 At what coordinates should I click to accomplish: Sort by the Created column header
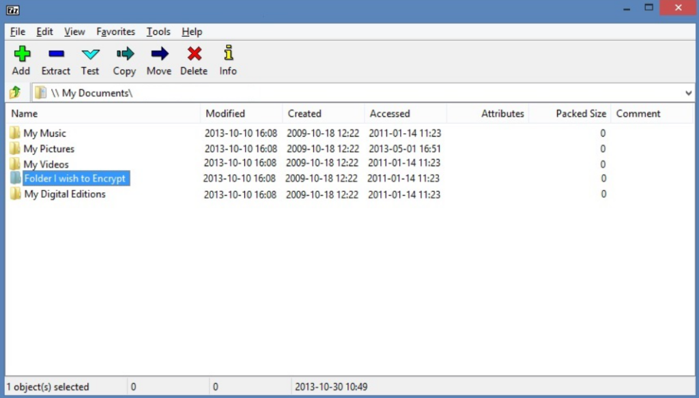(x=323, y=113)
